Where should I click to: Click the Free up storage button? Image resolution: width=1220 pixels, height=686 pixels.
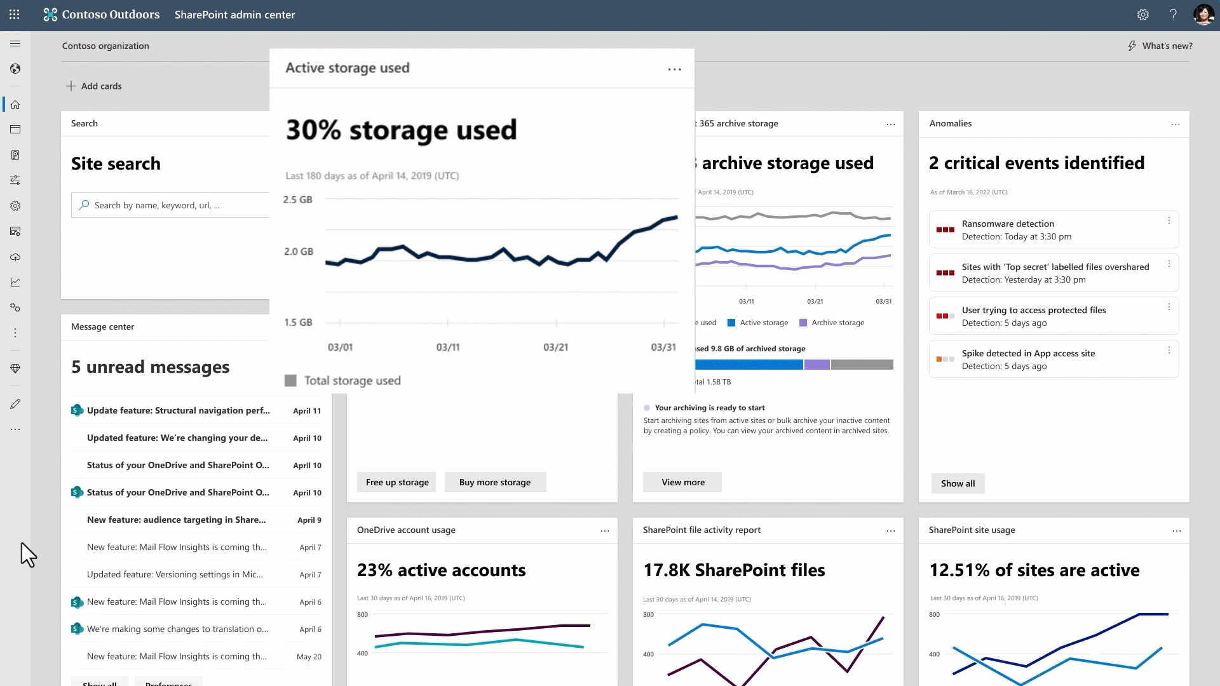pos(396,482)
